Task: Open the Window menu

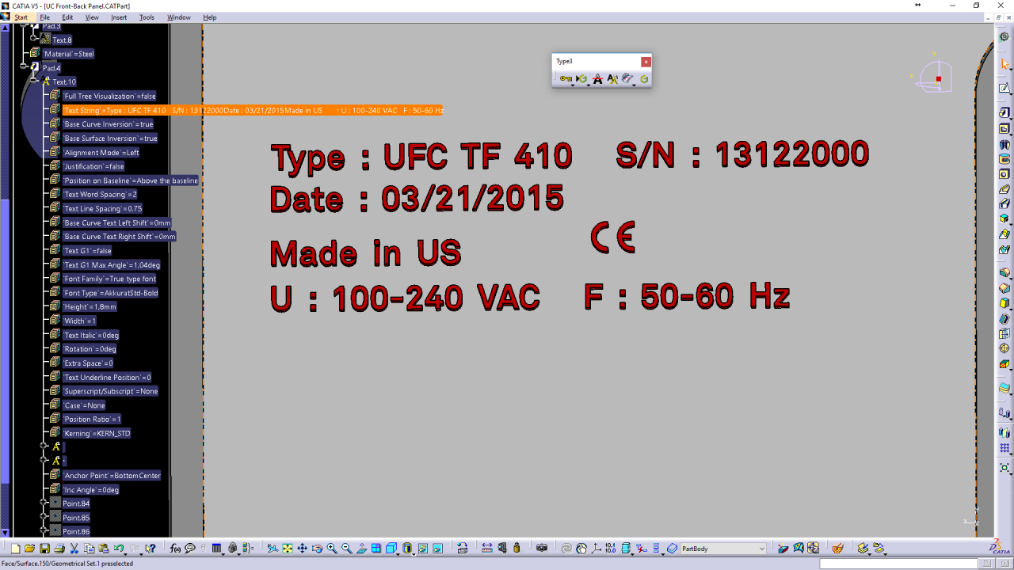Action: pyautogui.click(x=179, y=17)
